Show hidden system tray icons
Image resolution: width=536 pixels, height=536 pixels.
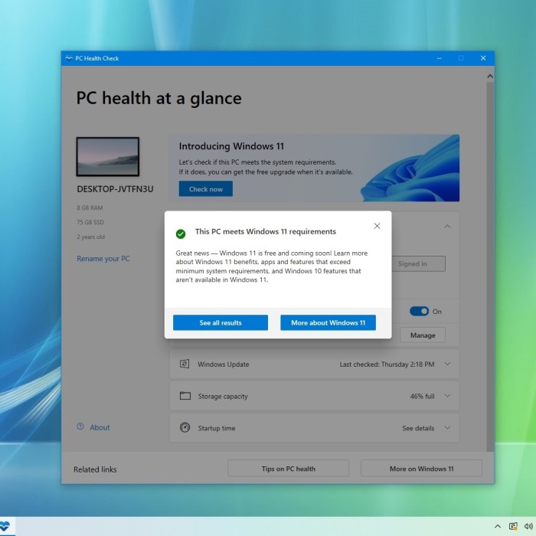click(x=498, y=527)
